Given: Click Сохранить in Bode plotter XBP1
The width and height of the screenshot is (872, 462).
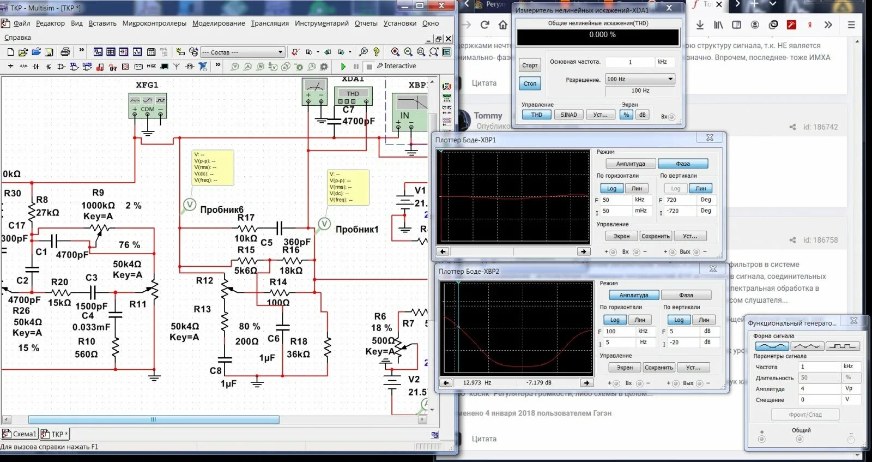Looking at the screenshot, I should point(655,236).
